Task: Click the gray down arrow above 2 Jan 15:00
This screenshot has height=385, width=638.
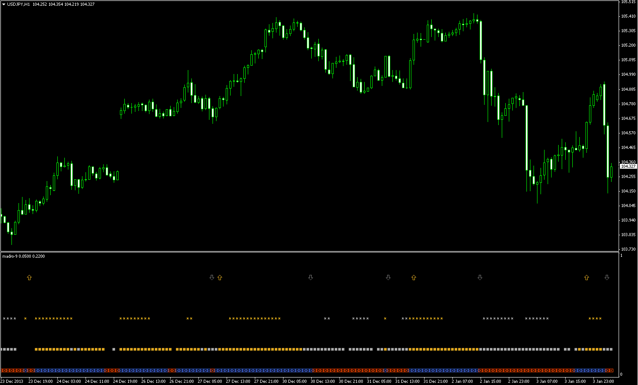Action: point(480,278)
